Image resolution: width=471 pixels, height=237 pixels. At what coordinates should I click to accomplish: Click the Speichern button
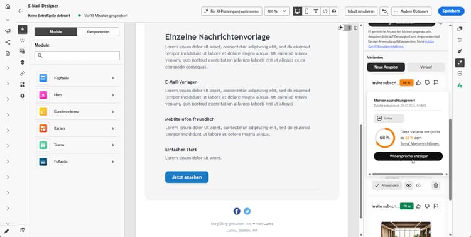(451, 11)
